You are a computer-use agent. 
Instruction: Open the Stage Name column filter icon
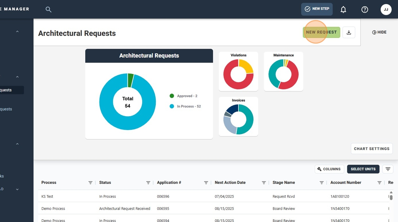click(321, 183)
